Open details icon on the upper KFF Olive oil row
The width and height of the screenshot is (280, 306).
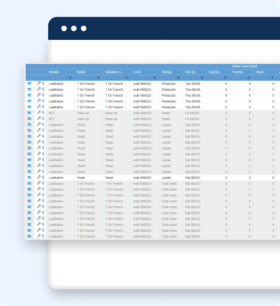30,113
